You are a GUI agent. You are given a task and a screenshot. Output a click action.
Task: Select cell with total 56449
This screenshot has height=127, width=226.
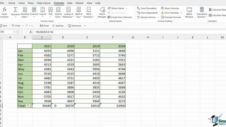pos(42,106)
